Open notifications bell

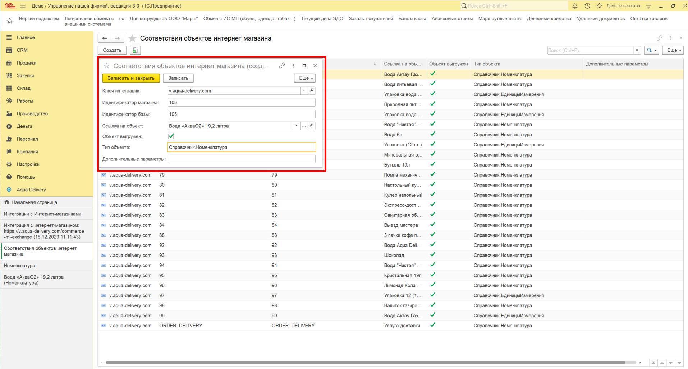pyautogui.click(x=575, y=6)
